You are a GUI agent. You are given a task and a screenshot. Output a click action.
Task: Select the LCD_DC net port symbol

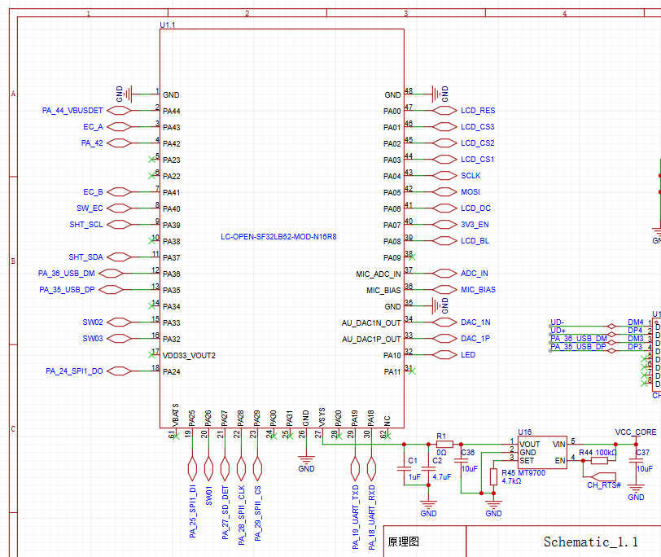click(444, 208)
